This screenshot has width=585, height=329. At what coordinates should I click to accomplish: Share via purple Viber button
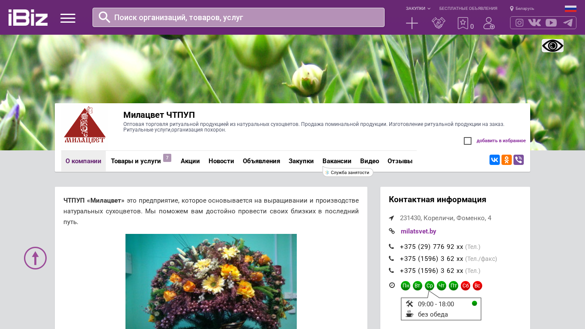coord(519,160)
